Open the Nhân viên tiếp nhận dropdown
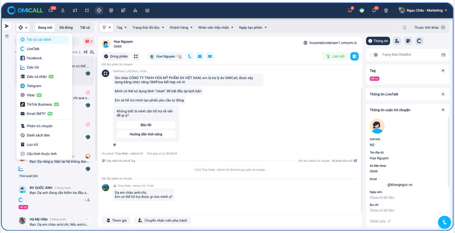Screen dimensions: 455x233 point(216,28)
